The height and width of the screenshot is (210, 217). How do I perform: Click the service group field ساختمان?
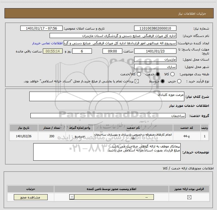[x=108, y=116]
